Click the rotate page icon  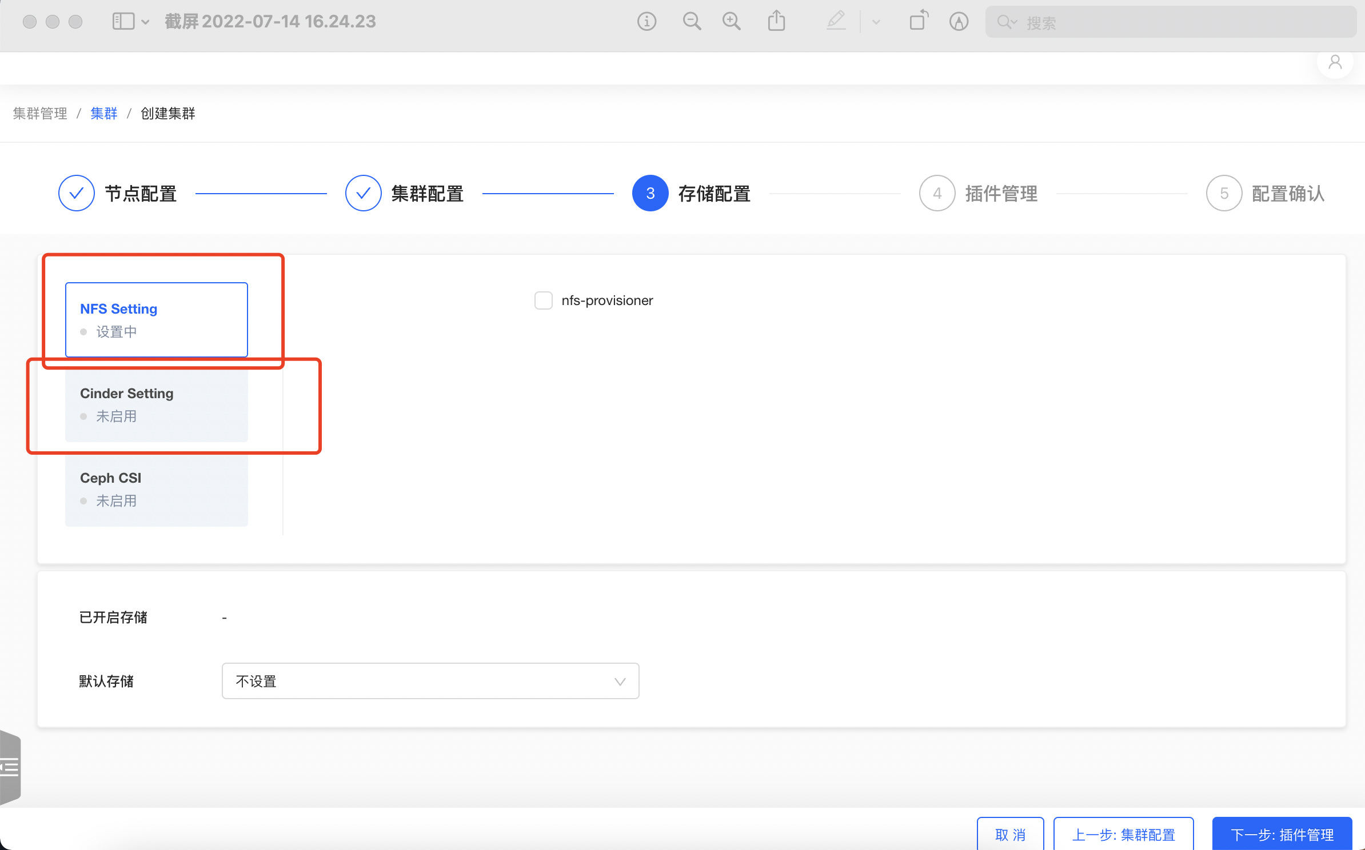(x=919, y=21)
